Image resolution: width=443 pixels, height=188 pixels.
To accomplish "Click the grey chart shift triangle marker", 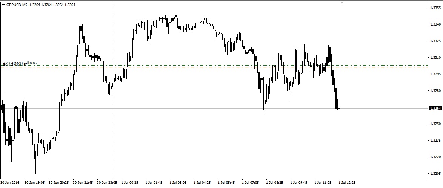I will (x=342, y=3).
